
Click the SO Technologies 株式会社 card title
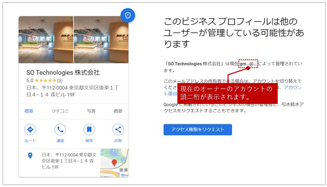click(x=63, y=72)
